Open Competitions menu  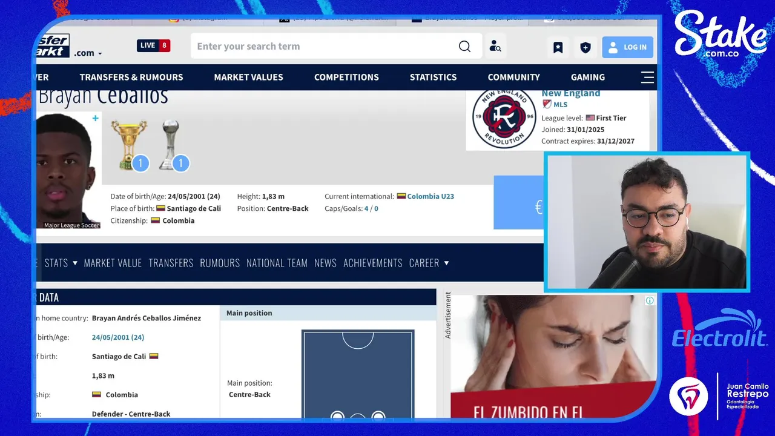pyautogui.click(x=346, y=78)
